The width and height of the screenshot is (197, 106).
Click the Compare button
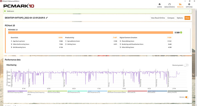(171, 18)
